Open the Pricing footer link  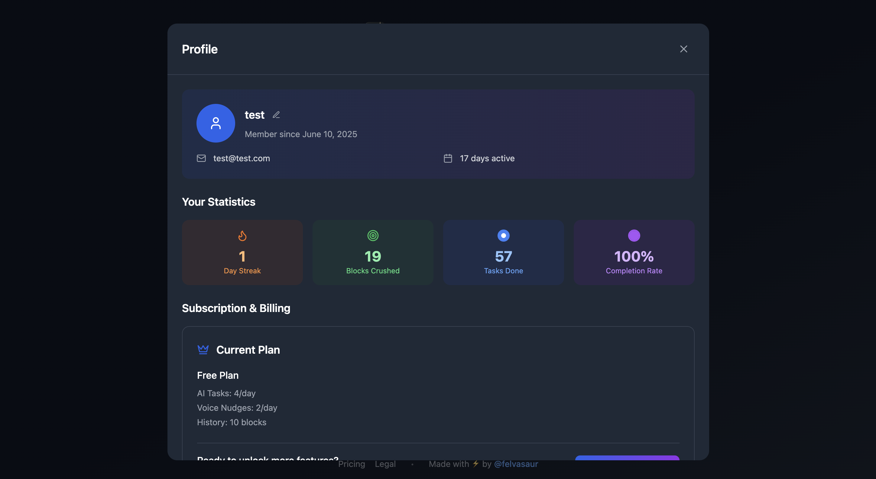[x=351, y=464]
